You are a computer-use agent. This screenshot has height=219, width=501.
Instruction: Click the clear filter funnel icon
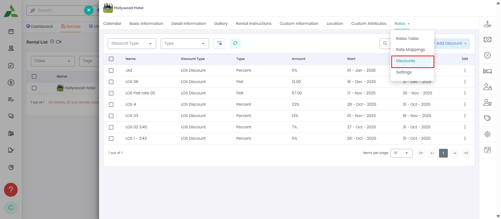click(219, 44)
